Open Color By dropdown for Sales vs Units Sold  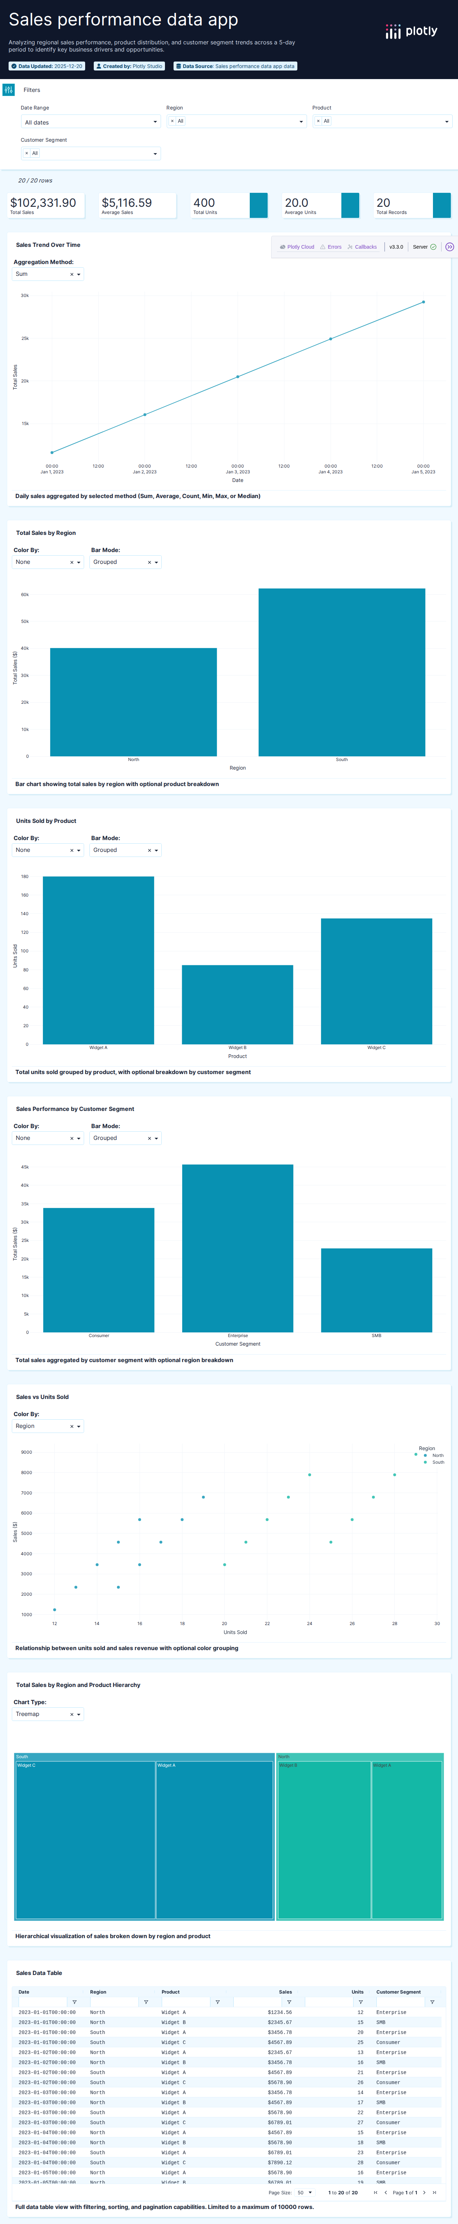coord(48,1426)
